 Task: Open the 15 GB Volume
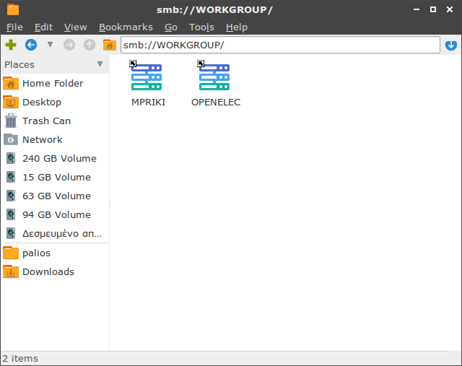point(55,177)
